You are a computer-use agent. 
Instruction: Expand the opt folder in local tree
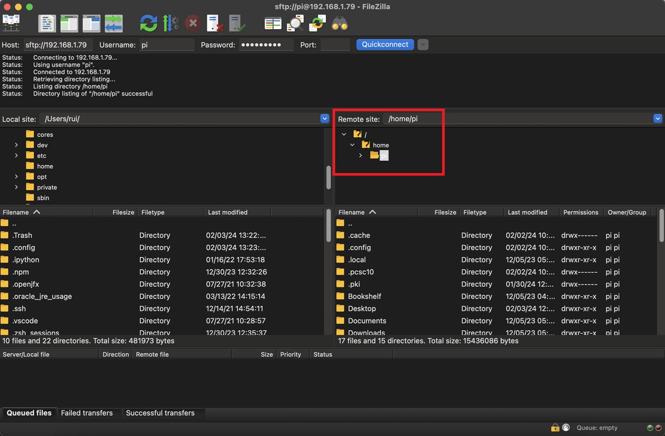click(16, 177)
